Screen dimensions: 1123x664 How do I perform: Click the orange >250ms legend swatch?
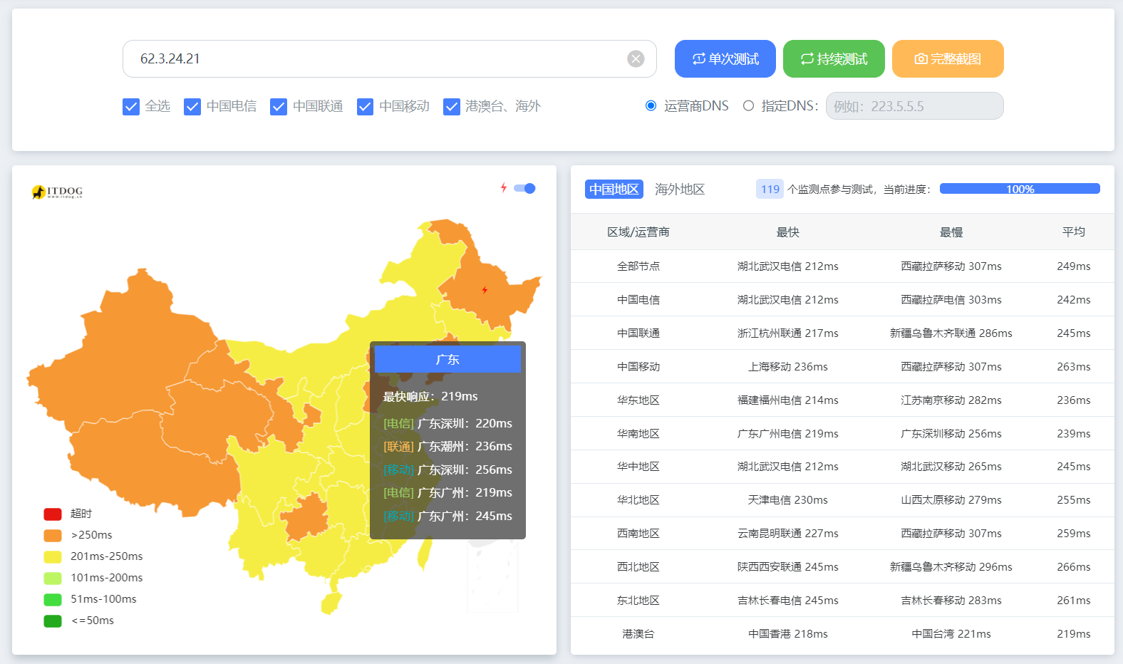53,535
